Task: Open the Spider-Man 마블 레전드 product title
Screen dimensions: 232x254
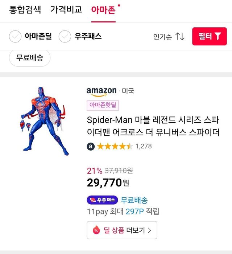Action: 153,126
